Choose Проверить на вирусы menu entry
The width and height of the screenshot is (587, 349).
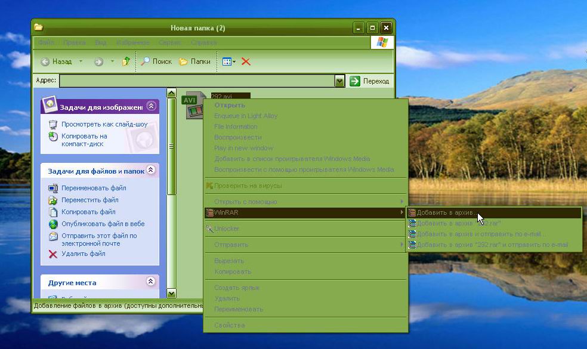coord(305,186)
